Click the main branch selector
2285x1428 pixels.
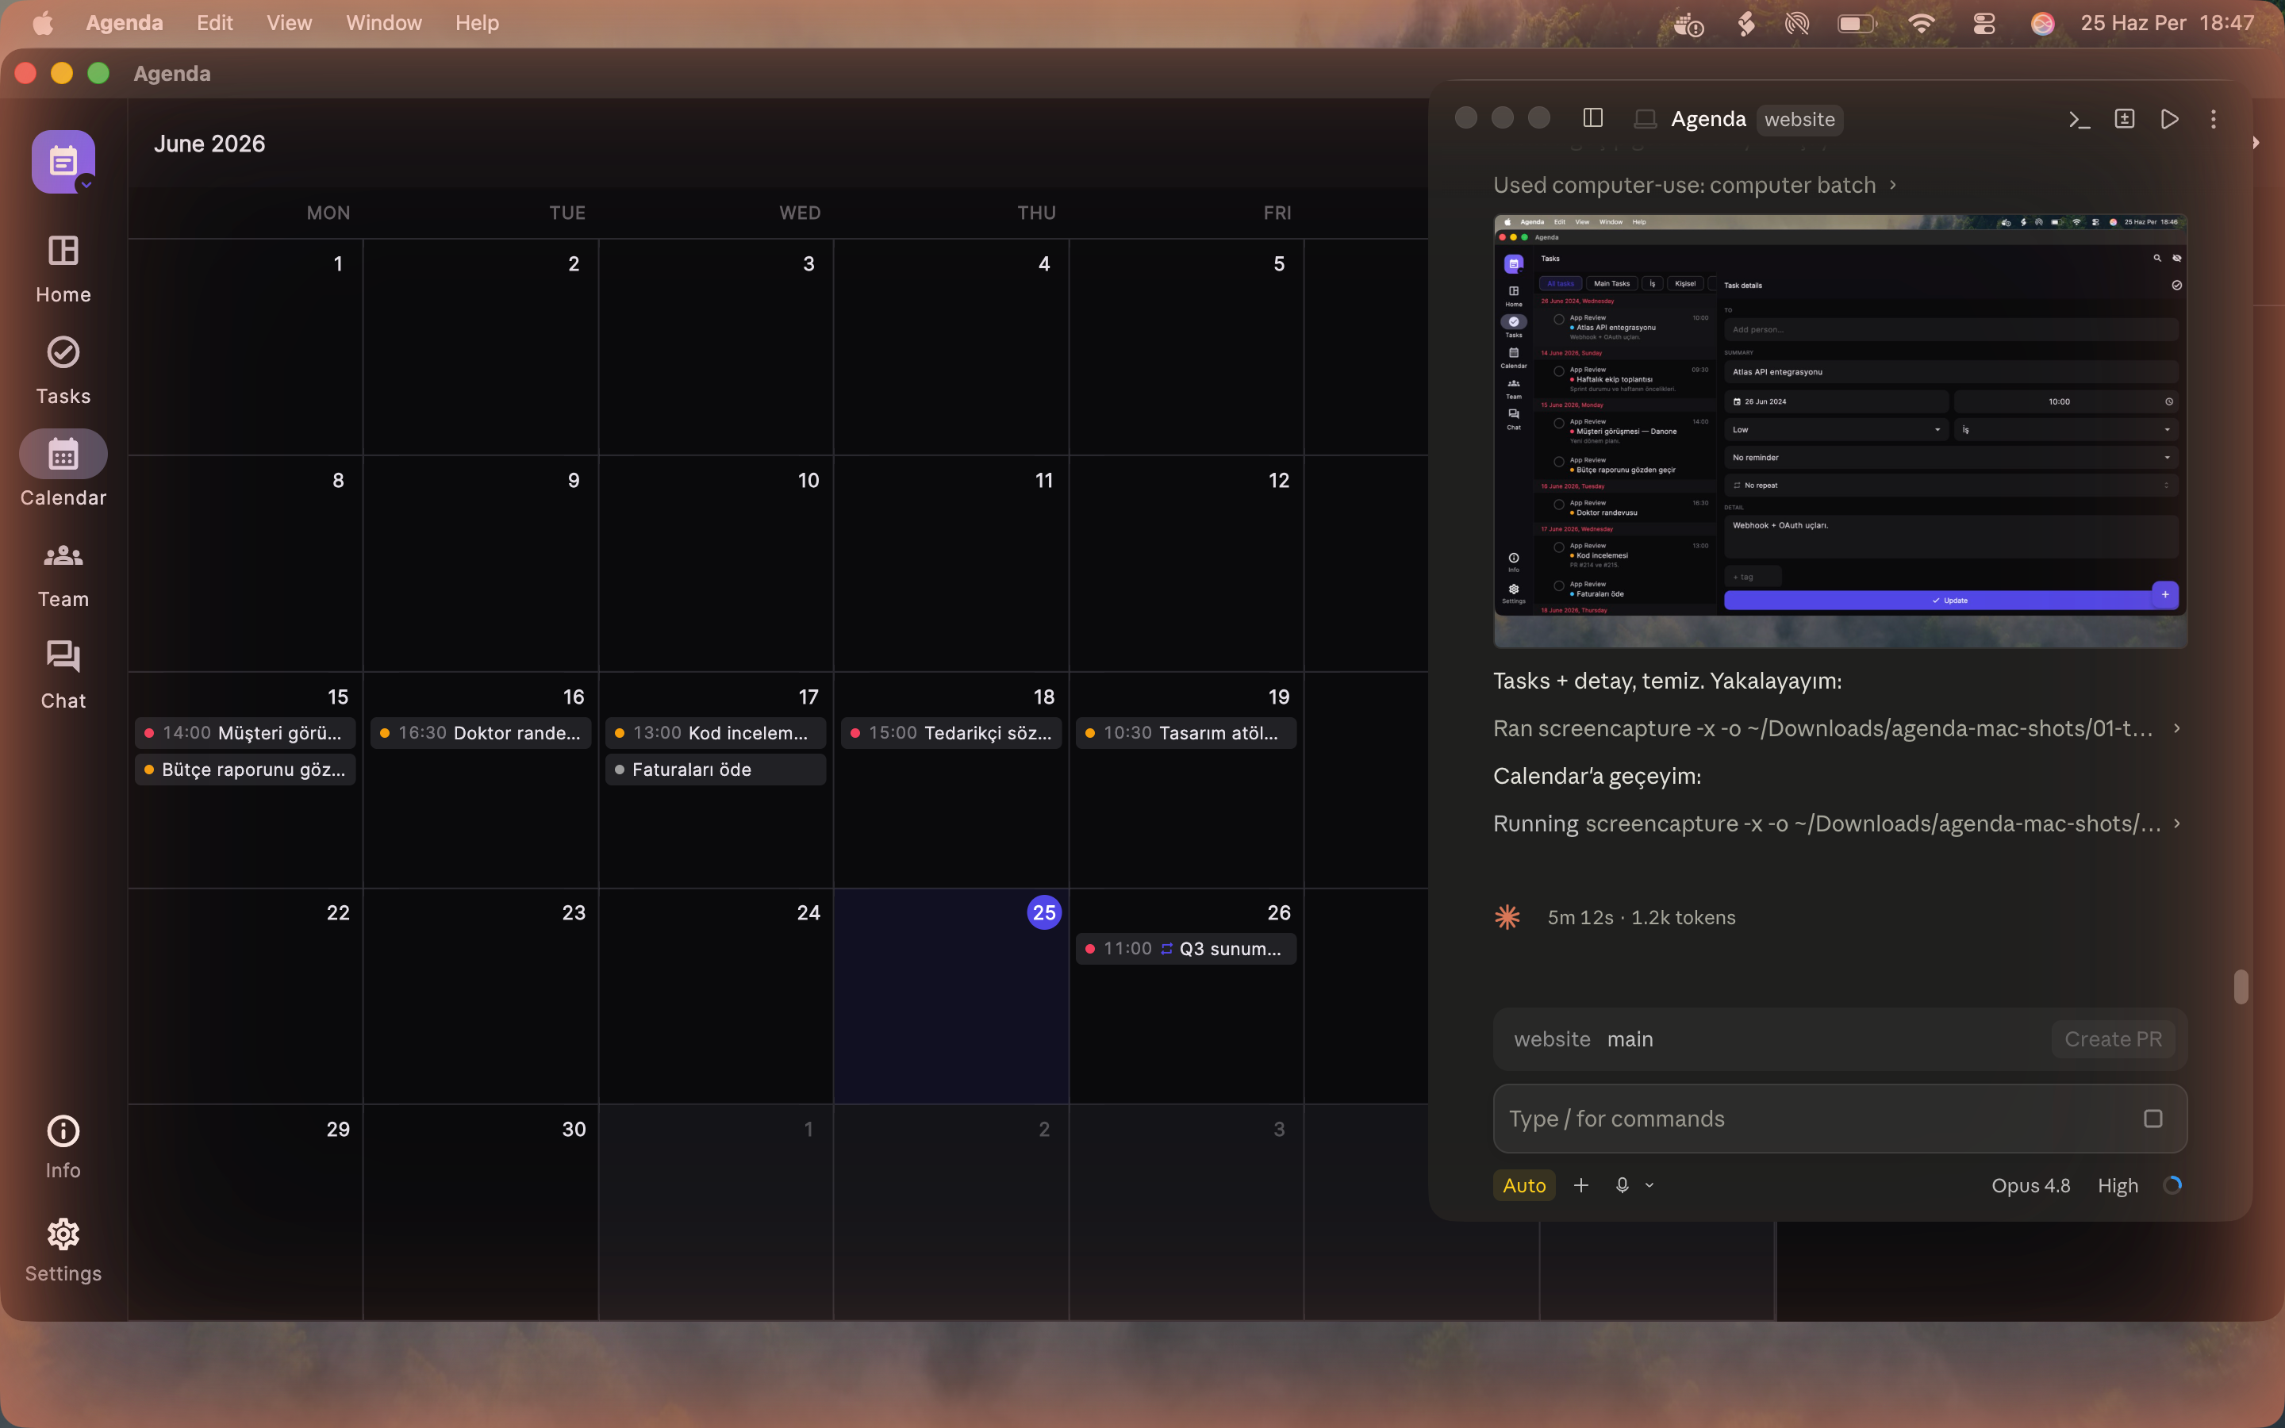(x=1630, y=1039)
